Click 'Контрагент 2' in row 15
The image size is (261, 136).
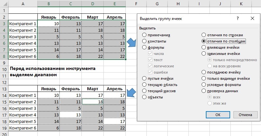click(23, 102)
